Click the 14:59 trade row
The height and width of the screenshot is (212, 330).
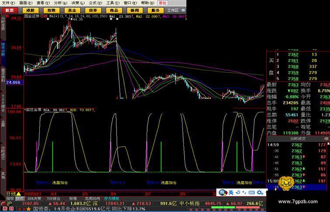coord(298,145)
